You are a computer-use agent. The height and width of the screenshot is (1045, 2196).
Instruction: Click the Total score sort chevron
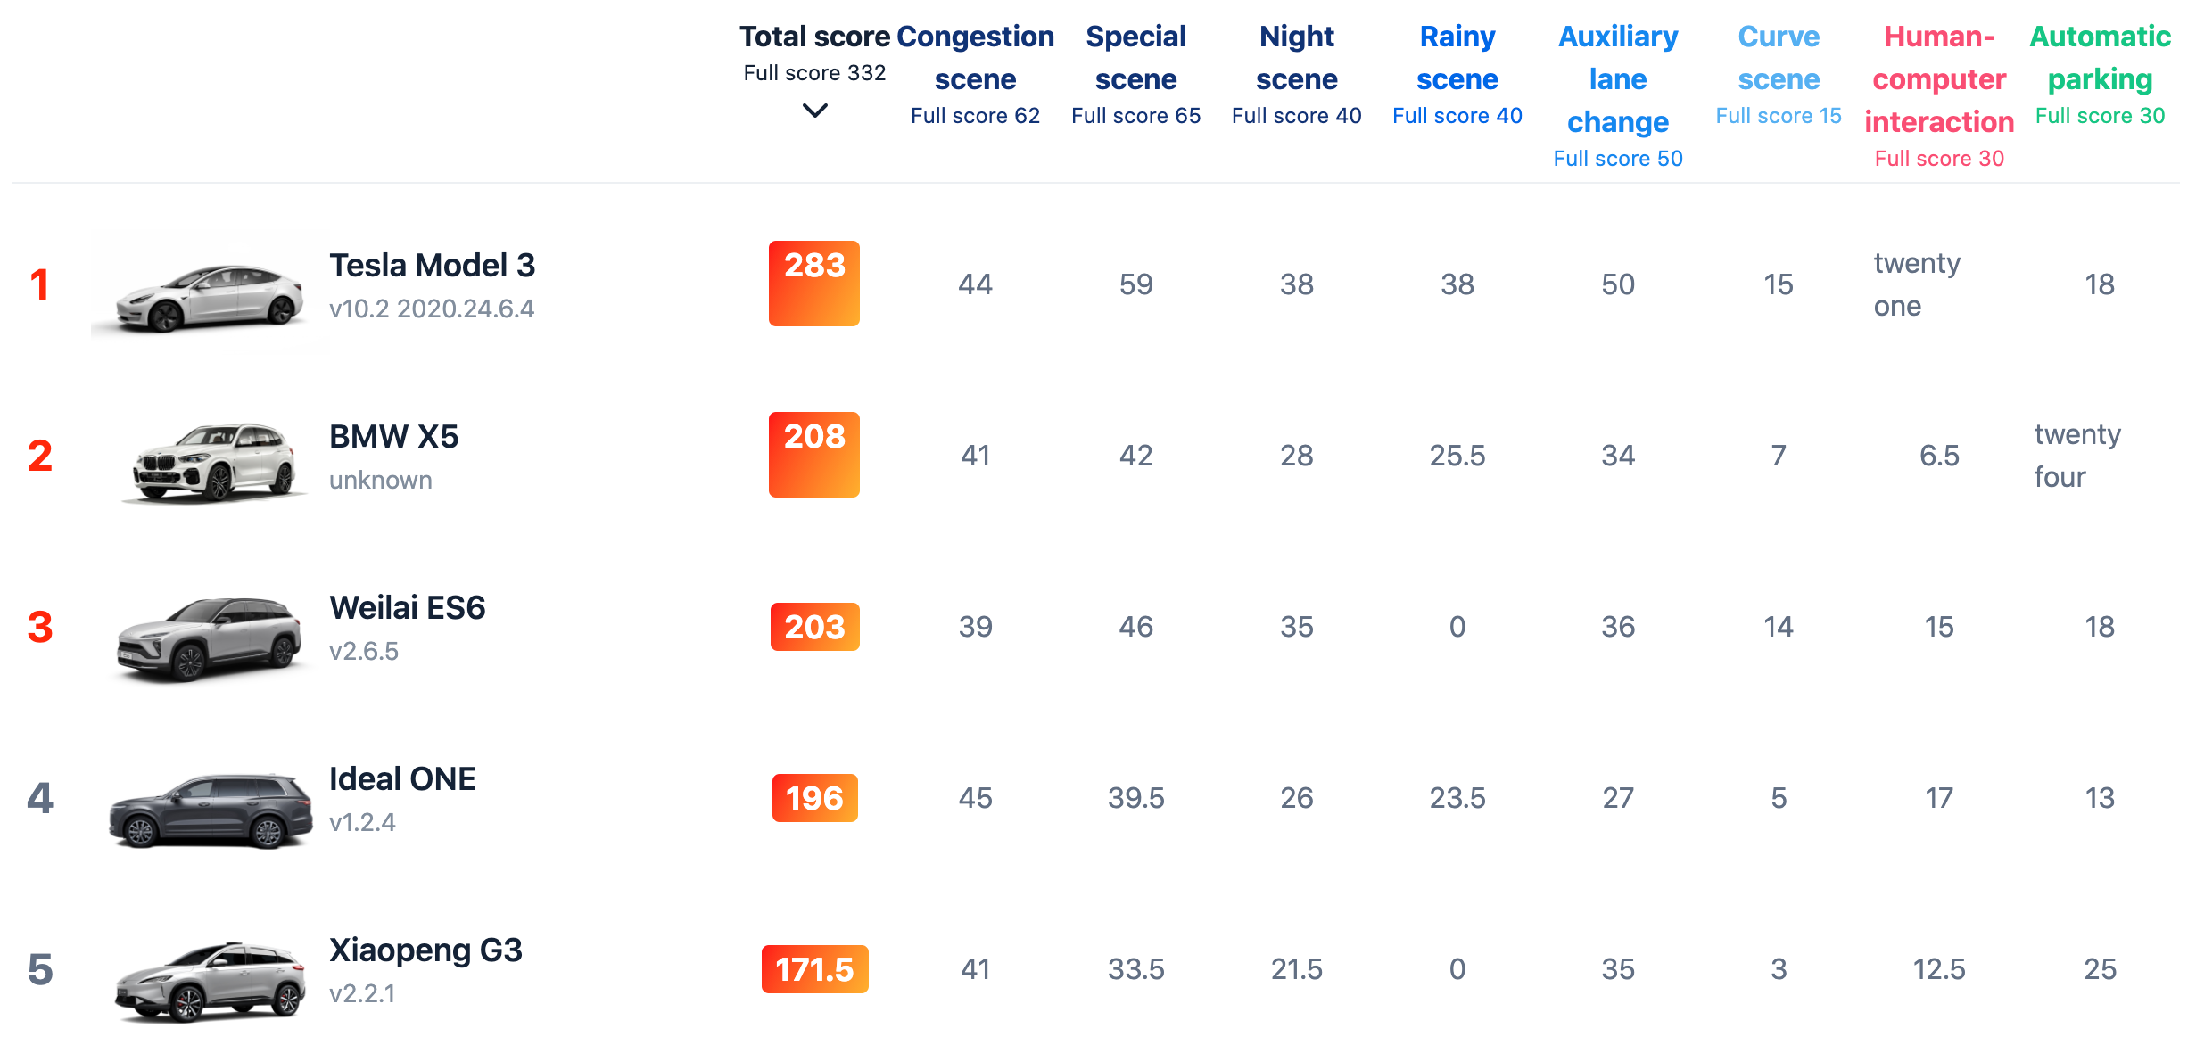(814, 111)
